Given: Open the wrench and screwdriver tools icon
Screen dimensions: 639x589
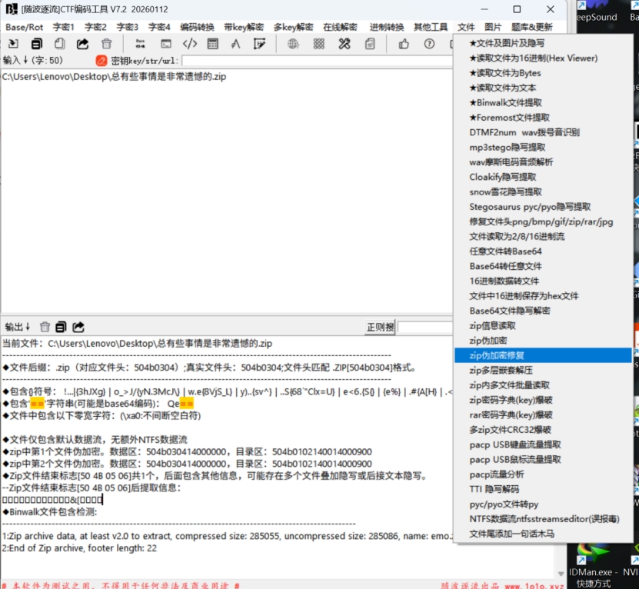Looking at the screenshot, I should click(x=344, y=44).
